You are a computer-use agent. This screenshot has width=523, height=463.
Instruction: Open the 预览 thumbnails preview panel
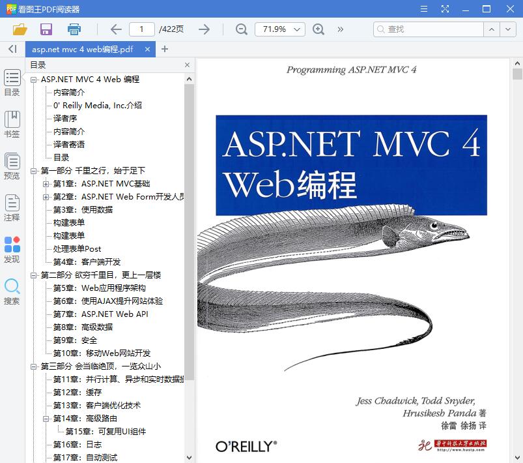(12, 166)
